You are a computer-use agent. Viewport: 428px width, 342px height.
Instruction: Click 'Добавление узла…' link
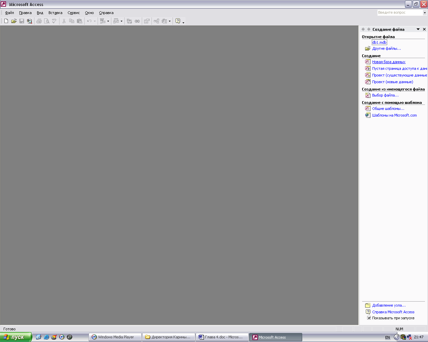point(389,305)
